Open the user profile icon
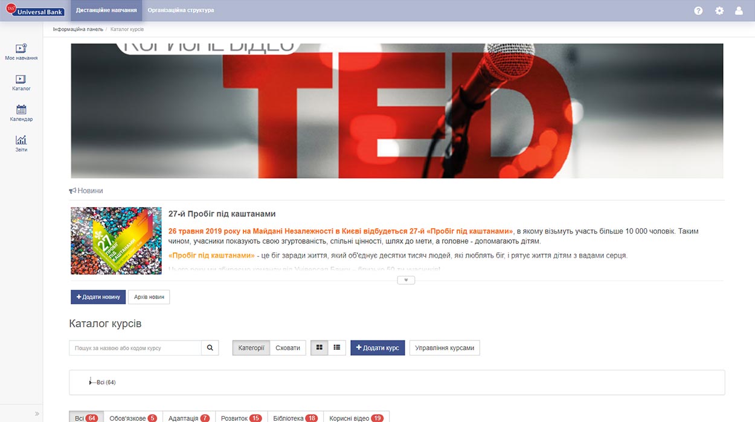This screenshot has height=422, width=755. [739, 11]
